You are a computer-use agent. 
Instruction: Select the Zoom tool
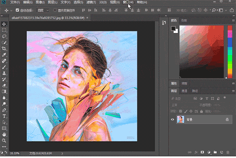(x=4, y=140)
